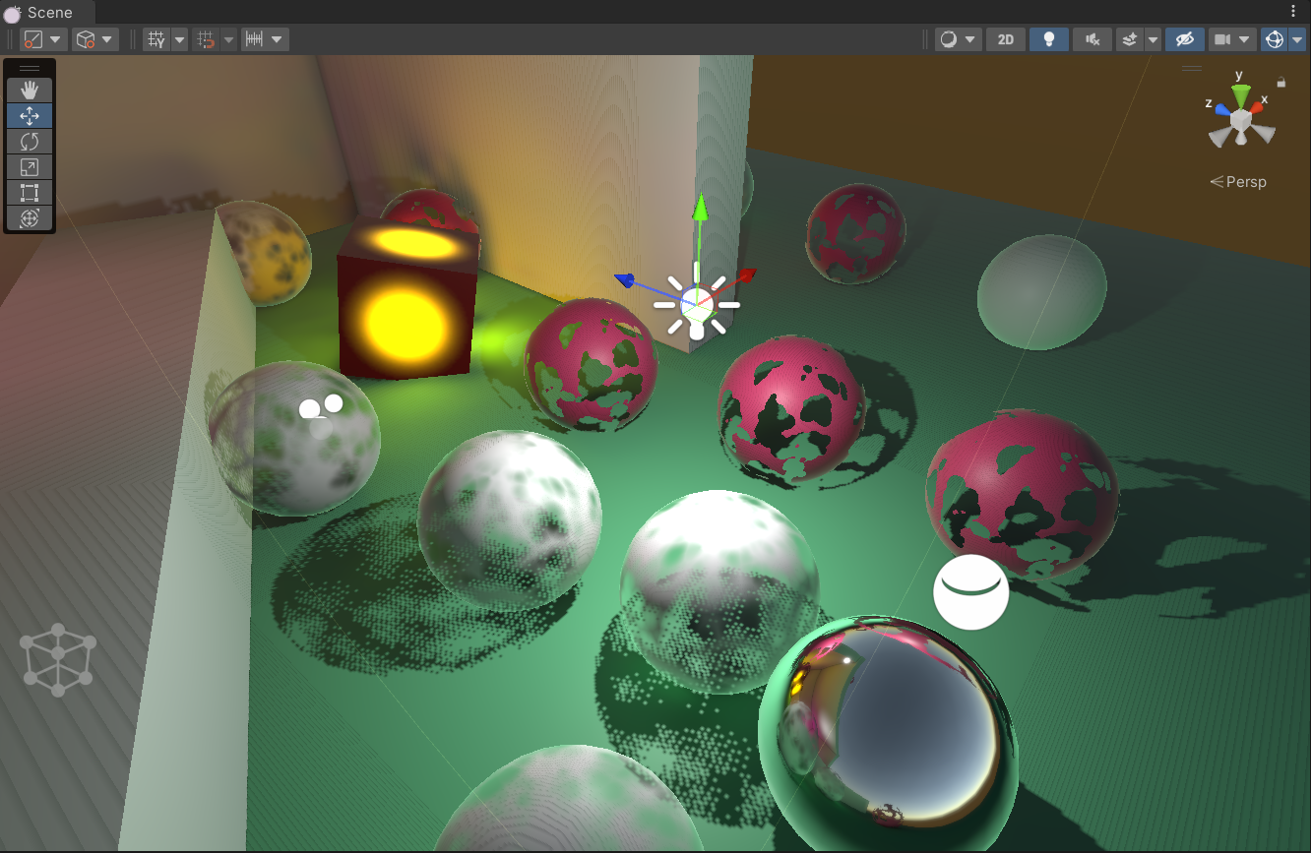Image resolution: width=1311 pixels, height=853 pixels.
Task: Open the shading draw mode dropdown
Action: pos(959,39)
